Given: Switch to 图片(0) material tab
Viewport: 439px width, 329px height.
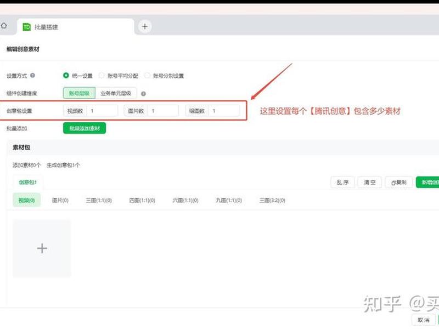Looking at the screenshot, I should [x=60, y=200].
